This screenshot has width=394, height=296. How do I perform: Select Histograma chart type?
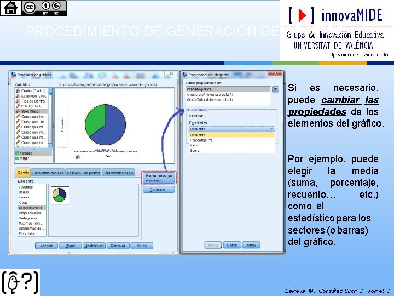click(32, 218)
